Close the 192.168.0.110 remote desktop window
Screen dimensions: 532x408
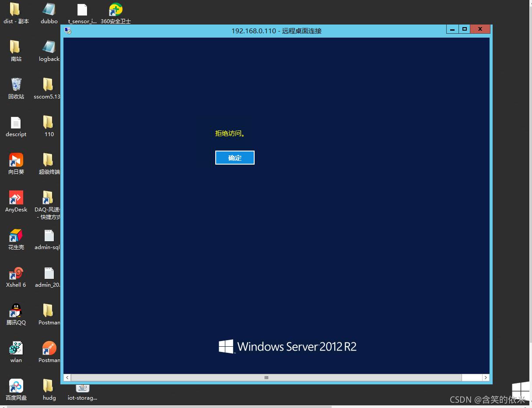(x=480, y=29)
